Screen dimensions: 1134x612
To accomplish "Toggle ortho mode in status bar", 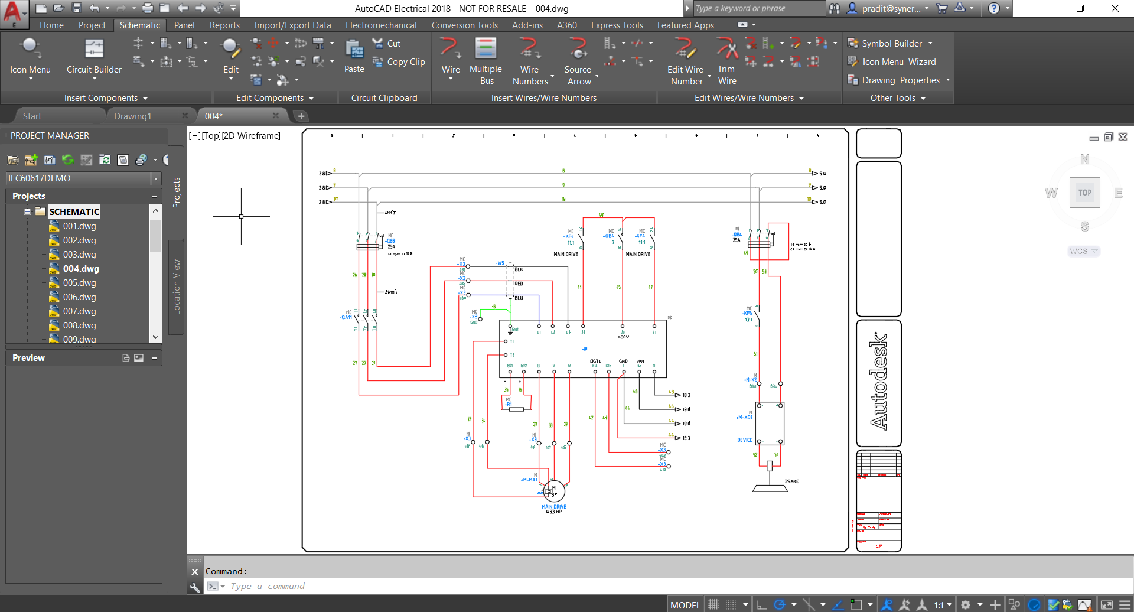I will (x=762, y=605).
